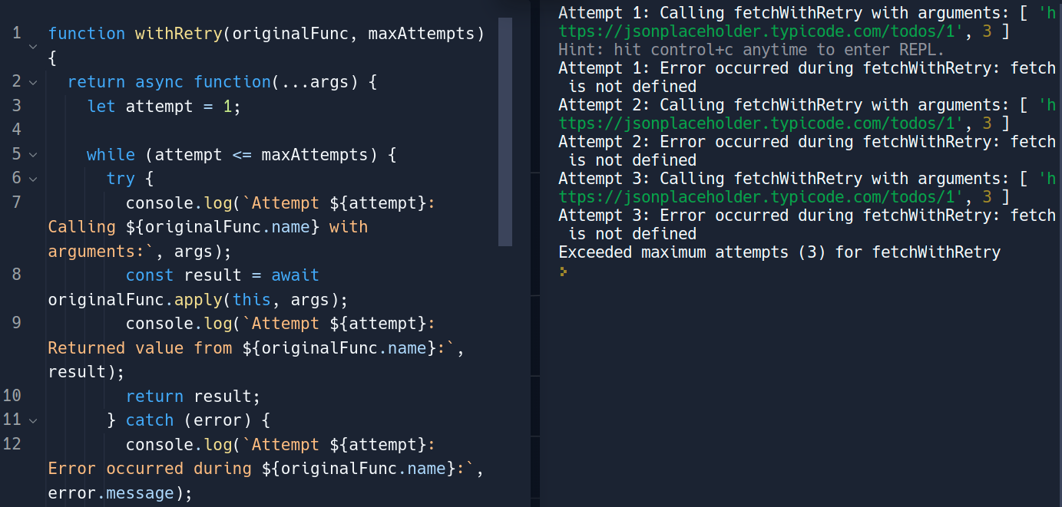This screenshot has height=507, width=1062.
Task: Click line number 7 in the gutter
Action: 17,202
